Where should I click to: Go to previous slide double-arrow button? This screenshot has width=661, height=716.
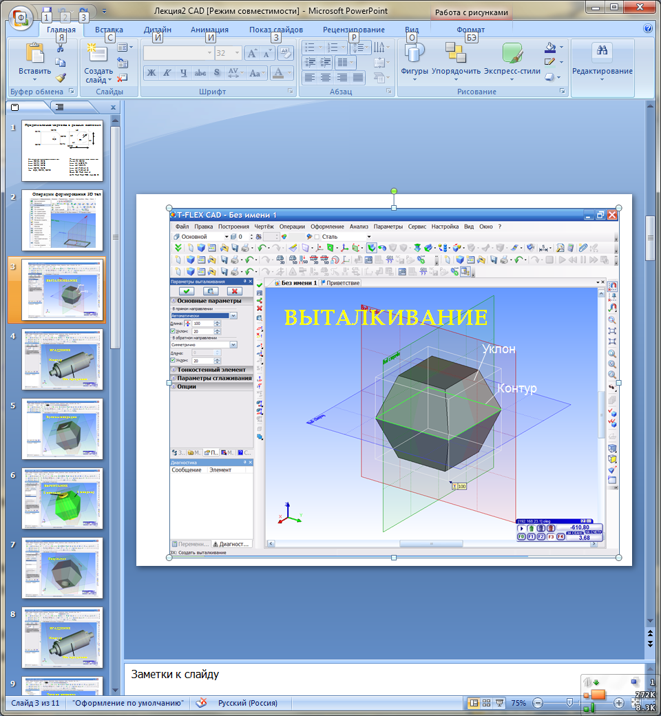(x=650, y=633)
